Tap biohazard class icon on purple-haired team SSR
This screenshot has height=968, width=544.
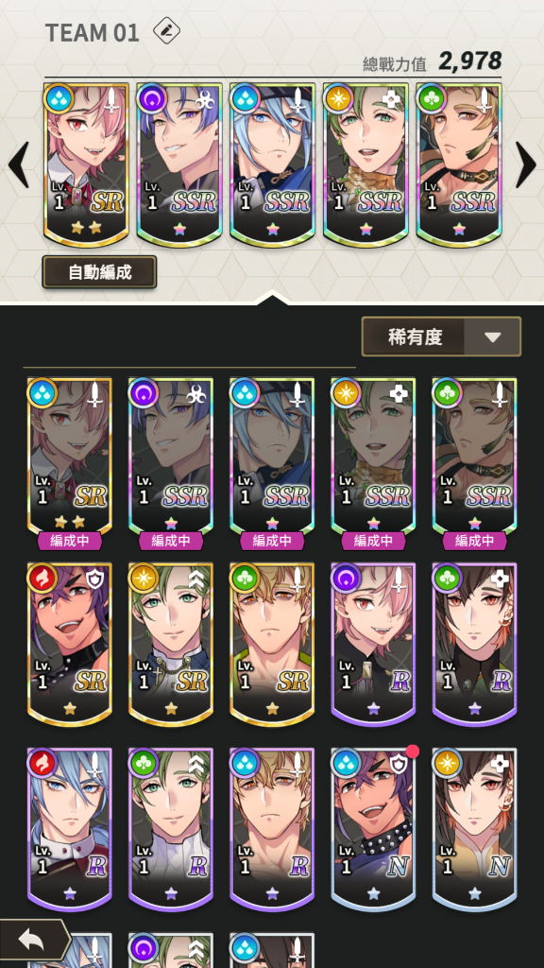point(204,99)
